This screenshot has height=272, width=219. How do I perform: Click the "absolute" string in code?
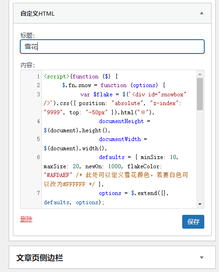127,103
